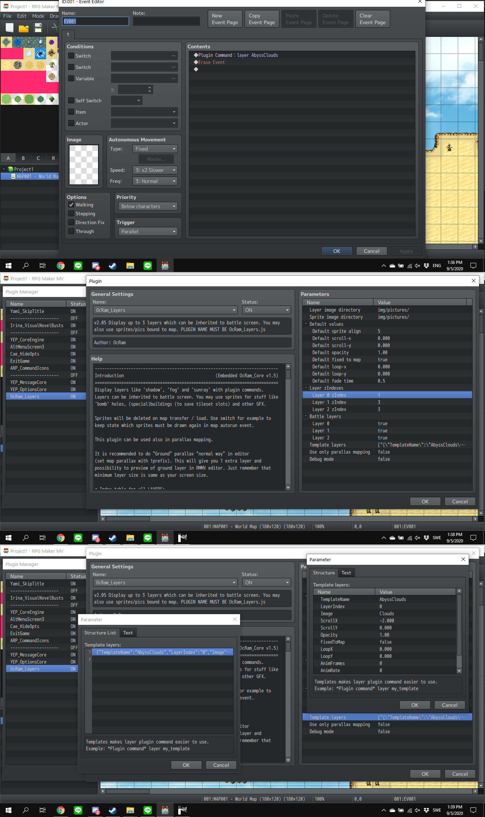Collapse the Default values parameter group
This screenshot has width=485, height=817.
click(306, 324)
